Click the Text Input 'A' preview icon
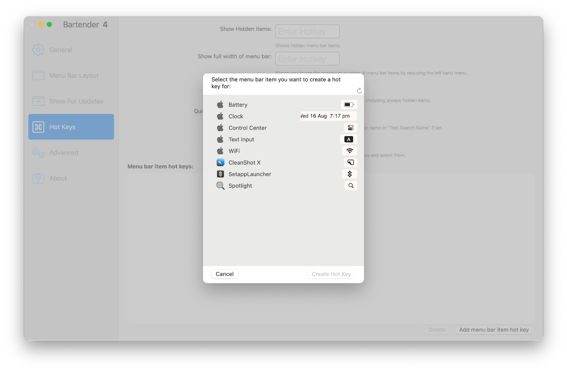Viewport: 567px width, 372px height. point(349,139)
